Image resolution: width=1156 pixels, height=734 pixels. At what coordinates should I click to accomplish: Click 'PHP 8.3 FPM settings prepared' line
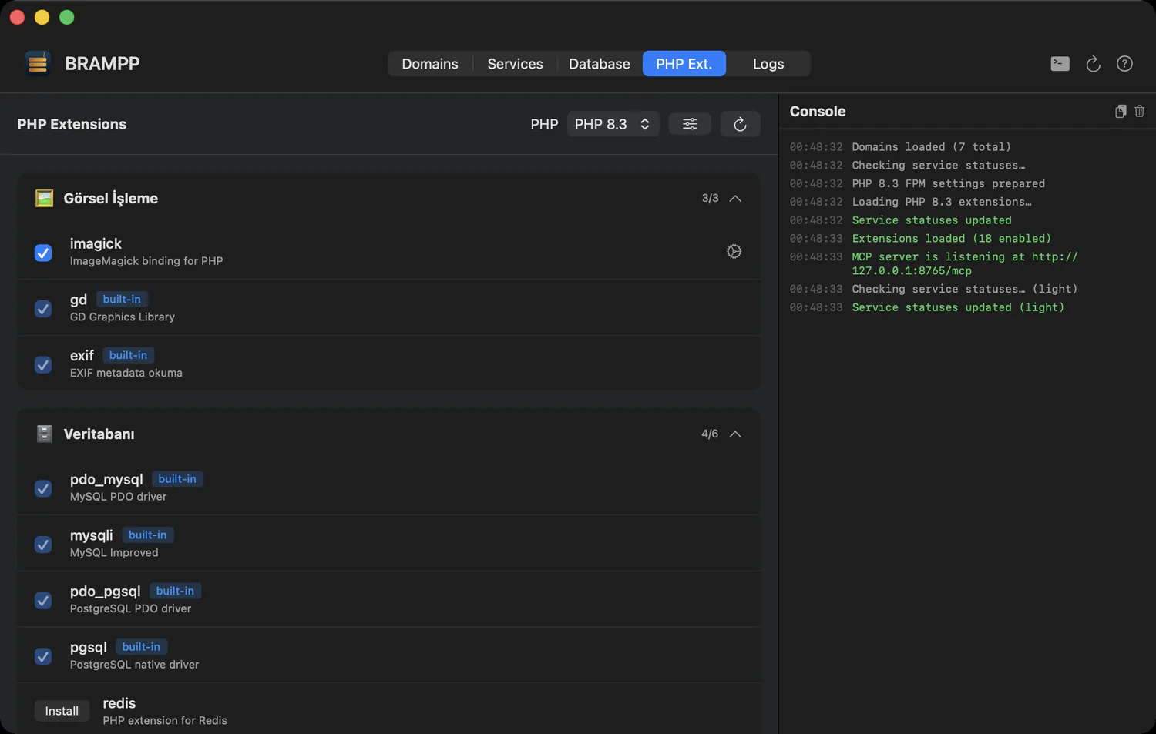[948, 183]
